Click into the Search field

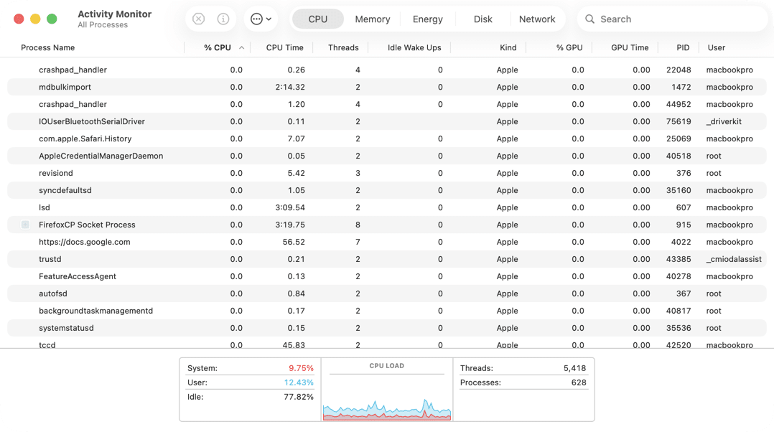point(672,19)
